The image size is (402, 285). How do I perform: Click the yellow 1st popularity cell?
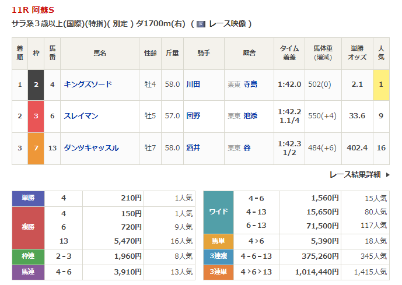tap(382, 85)
